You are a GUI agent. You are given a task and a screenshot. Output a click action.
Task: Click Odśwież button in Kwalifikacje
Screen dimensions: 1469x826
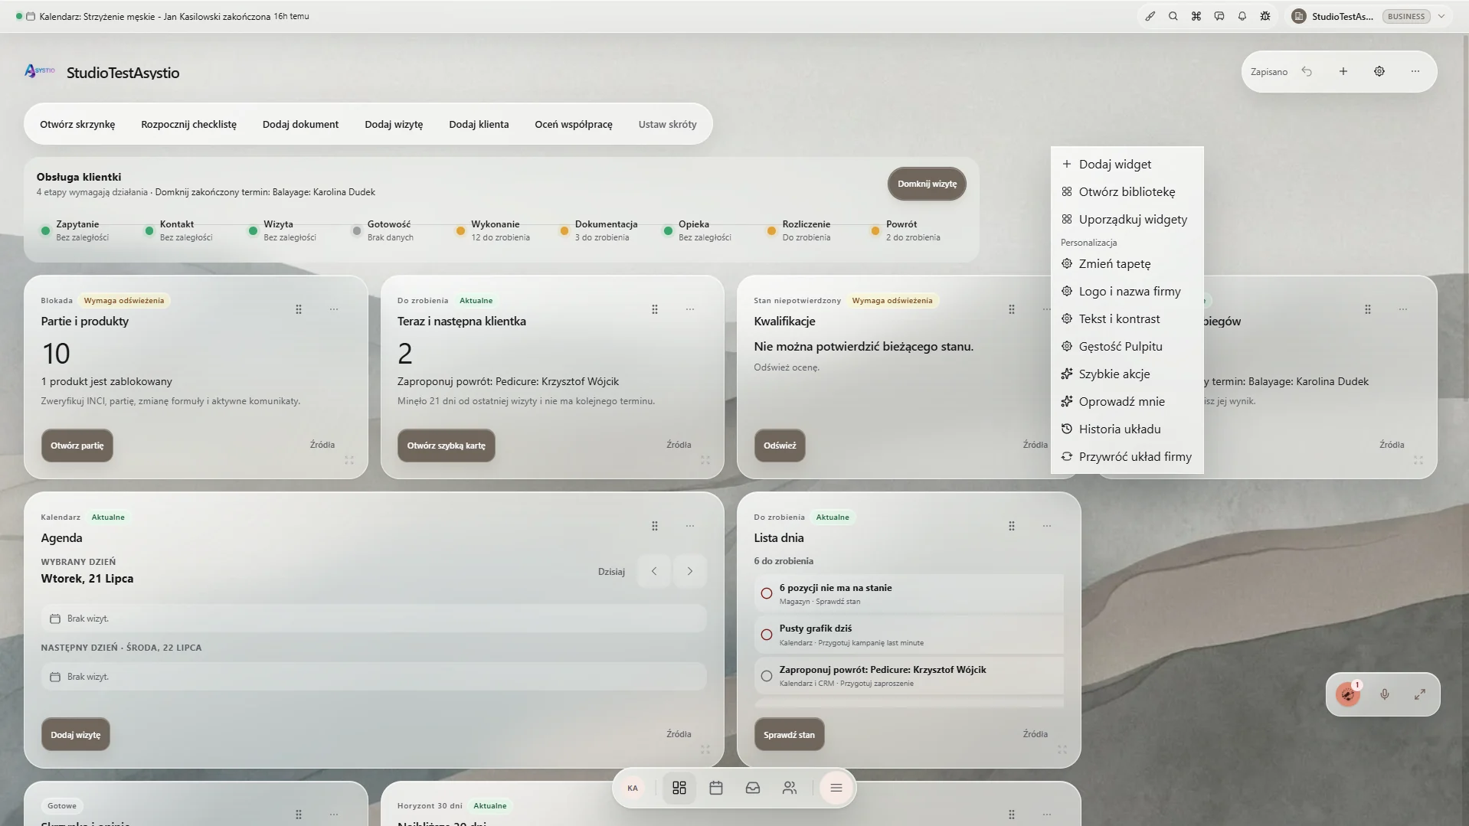[x=780, y=446]
